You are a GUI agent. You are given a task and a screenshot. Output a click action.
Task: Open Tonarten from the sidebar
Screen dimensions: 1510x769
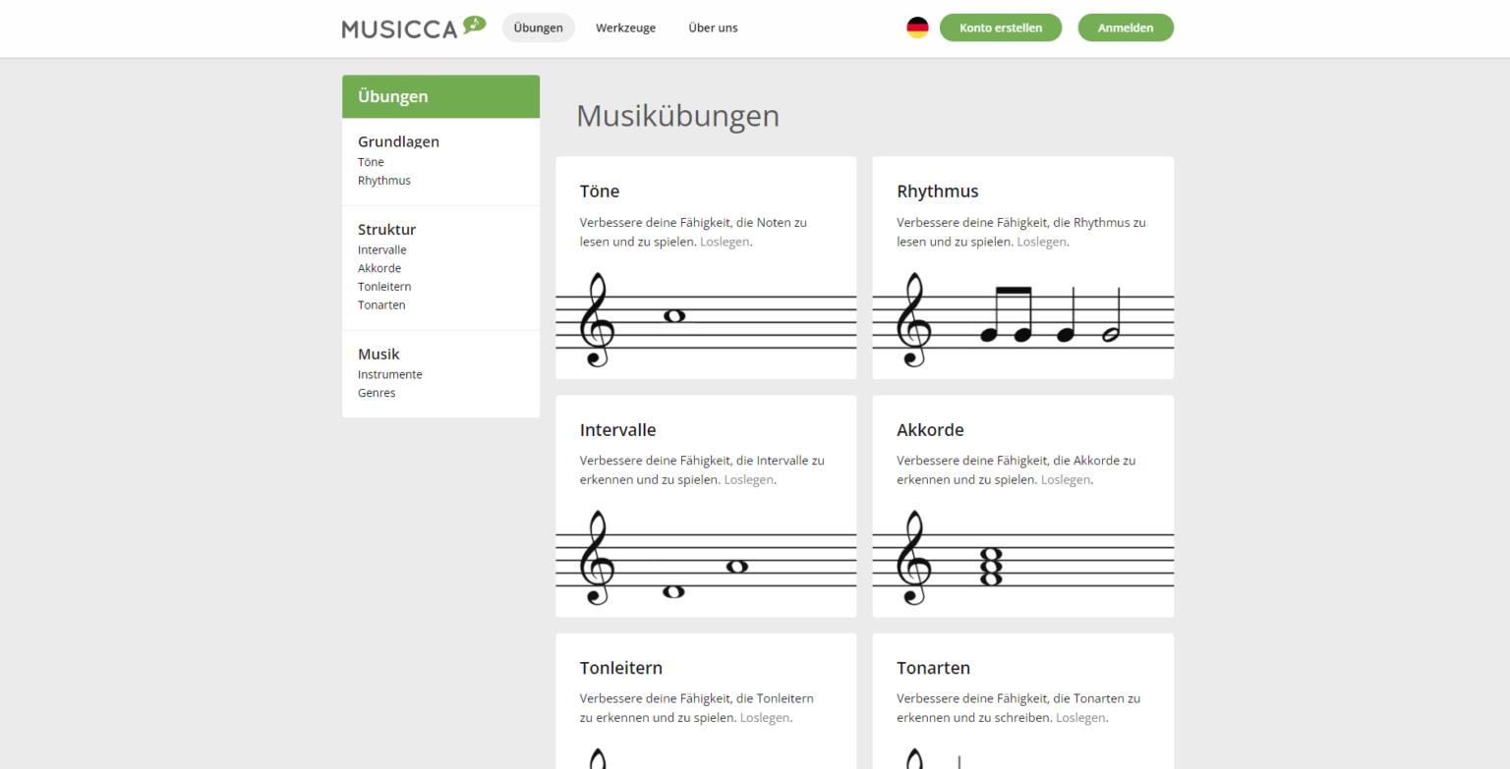click(x=381, y=305)
